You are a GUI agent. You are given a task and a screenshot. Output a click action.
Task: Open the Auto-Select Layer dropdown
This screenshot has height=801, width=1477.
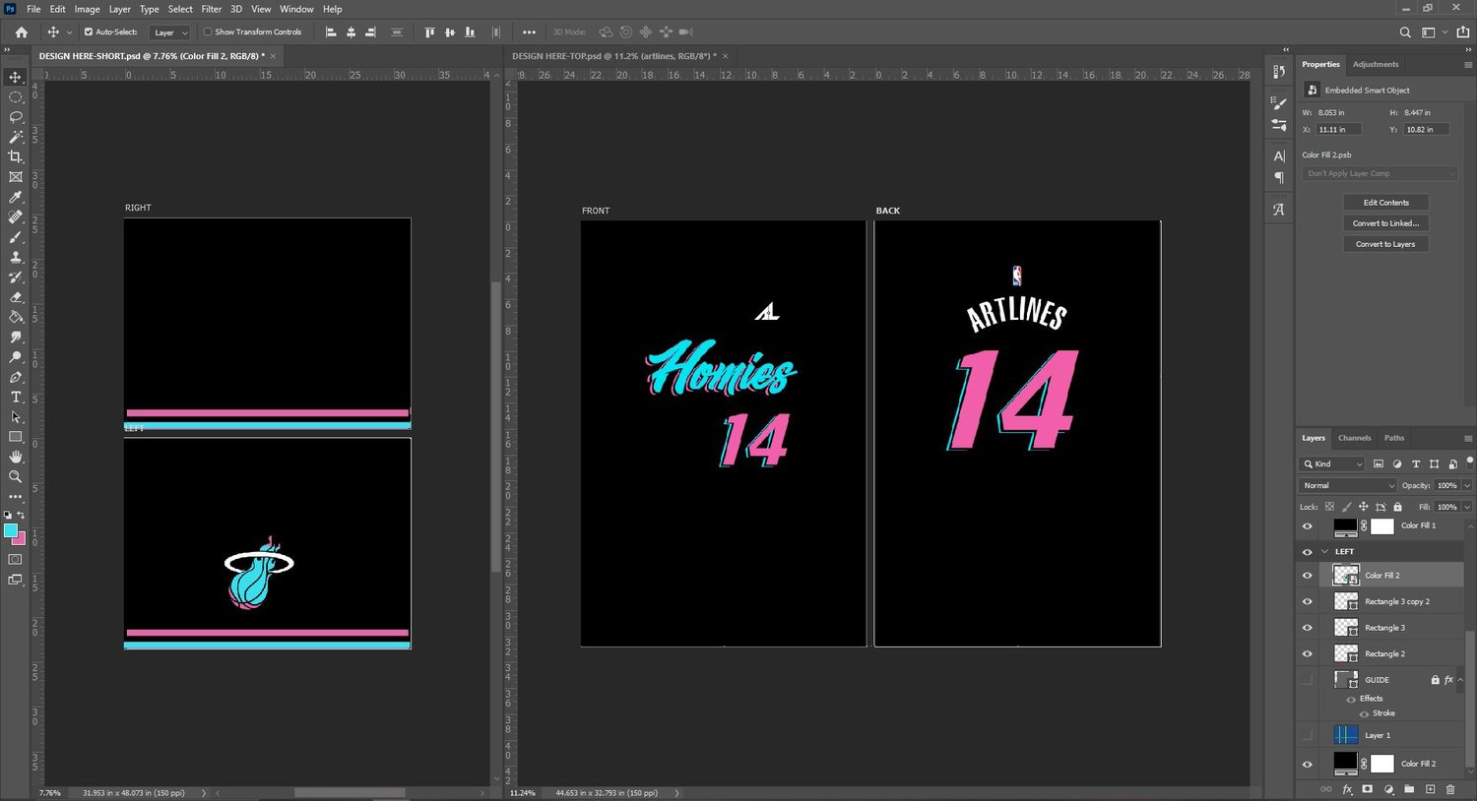pos(169,32)
